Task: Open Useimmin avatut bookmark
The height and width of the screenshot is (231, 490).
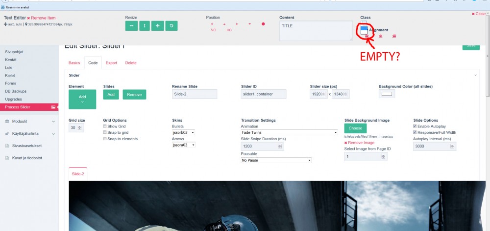Action: click(15, 7)
